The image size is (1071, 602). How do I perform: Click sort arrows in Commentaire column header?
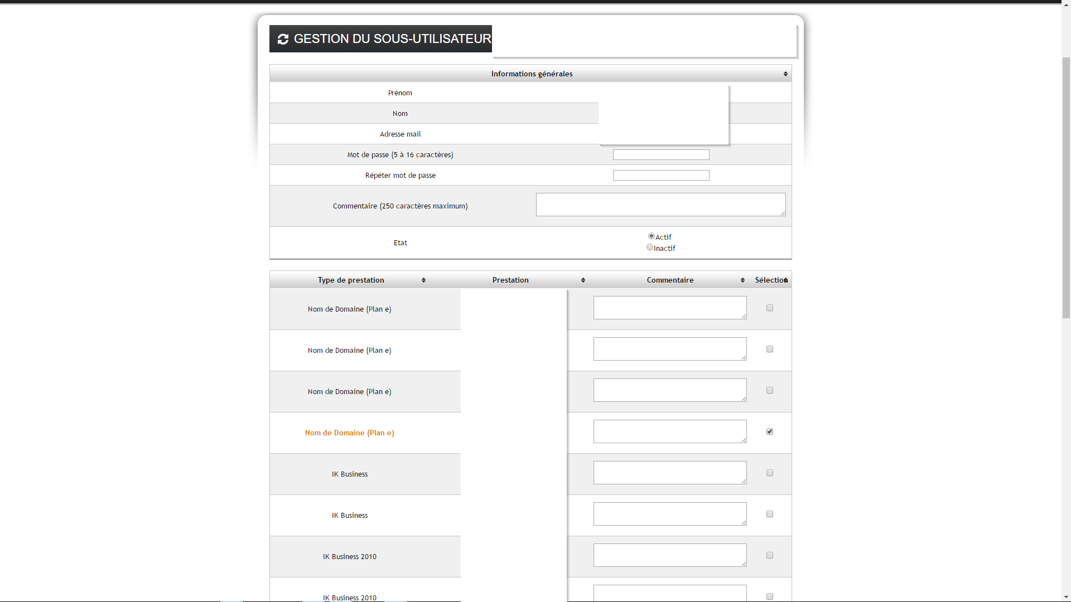pyautogui.click(x=742, y=280)
